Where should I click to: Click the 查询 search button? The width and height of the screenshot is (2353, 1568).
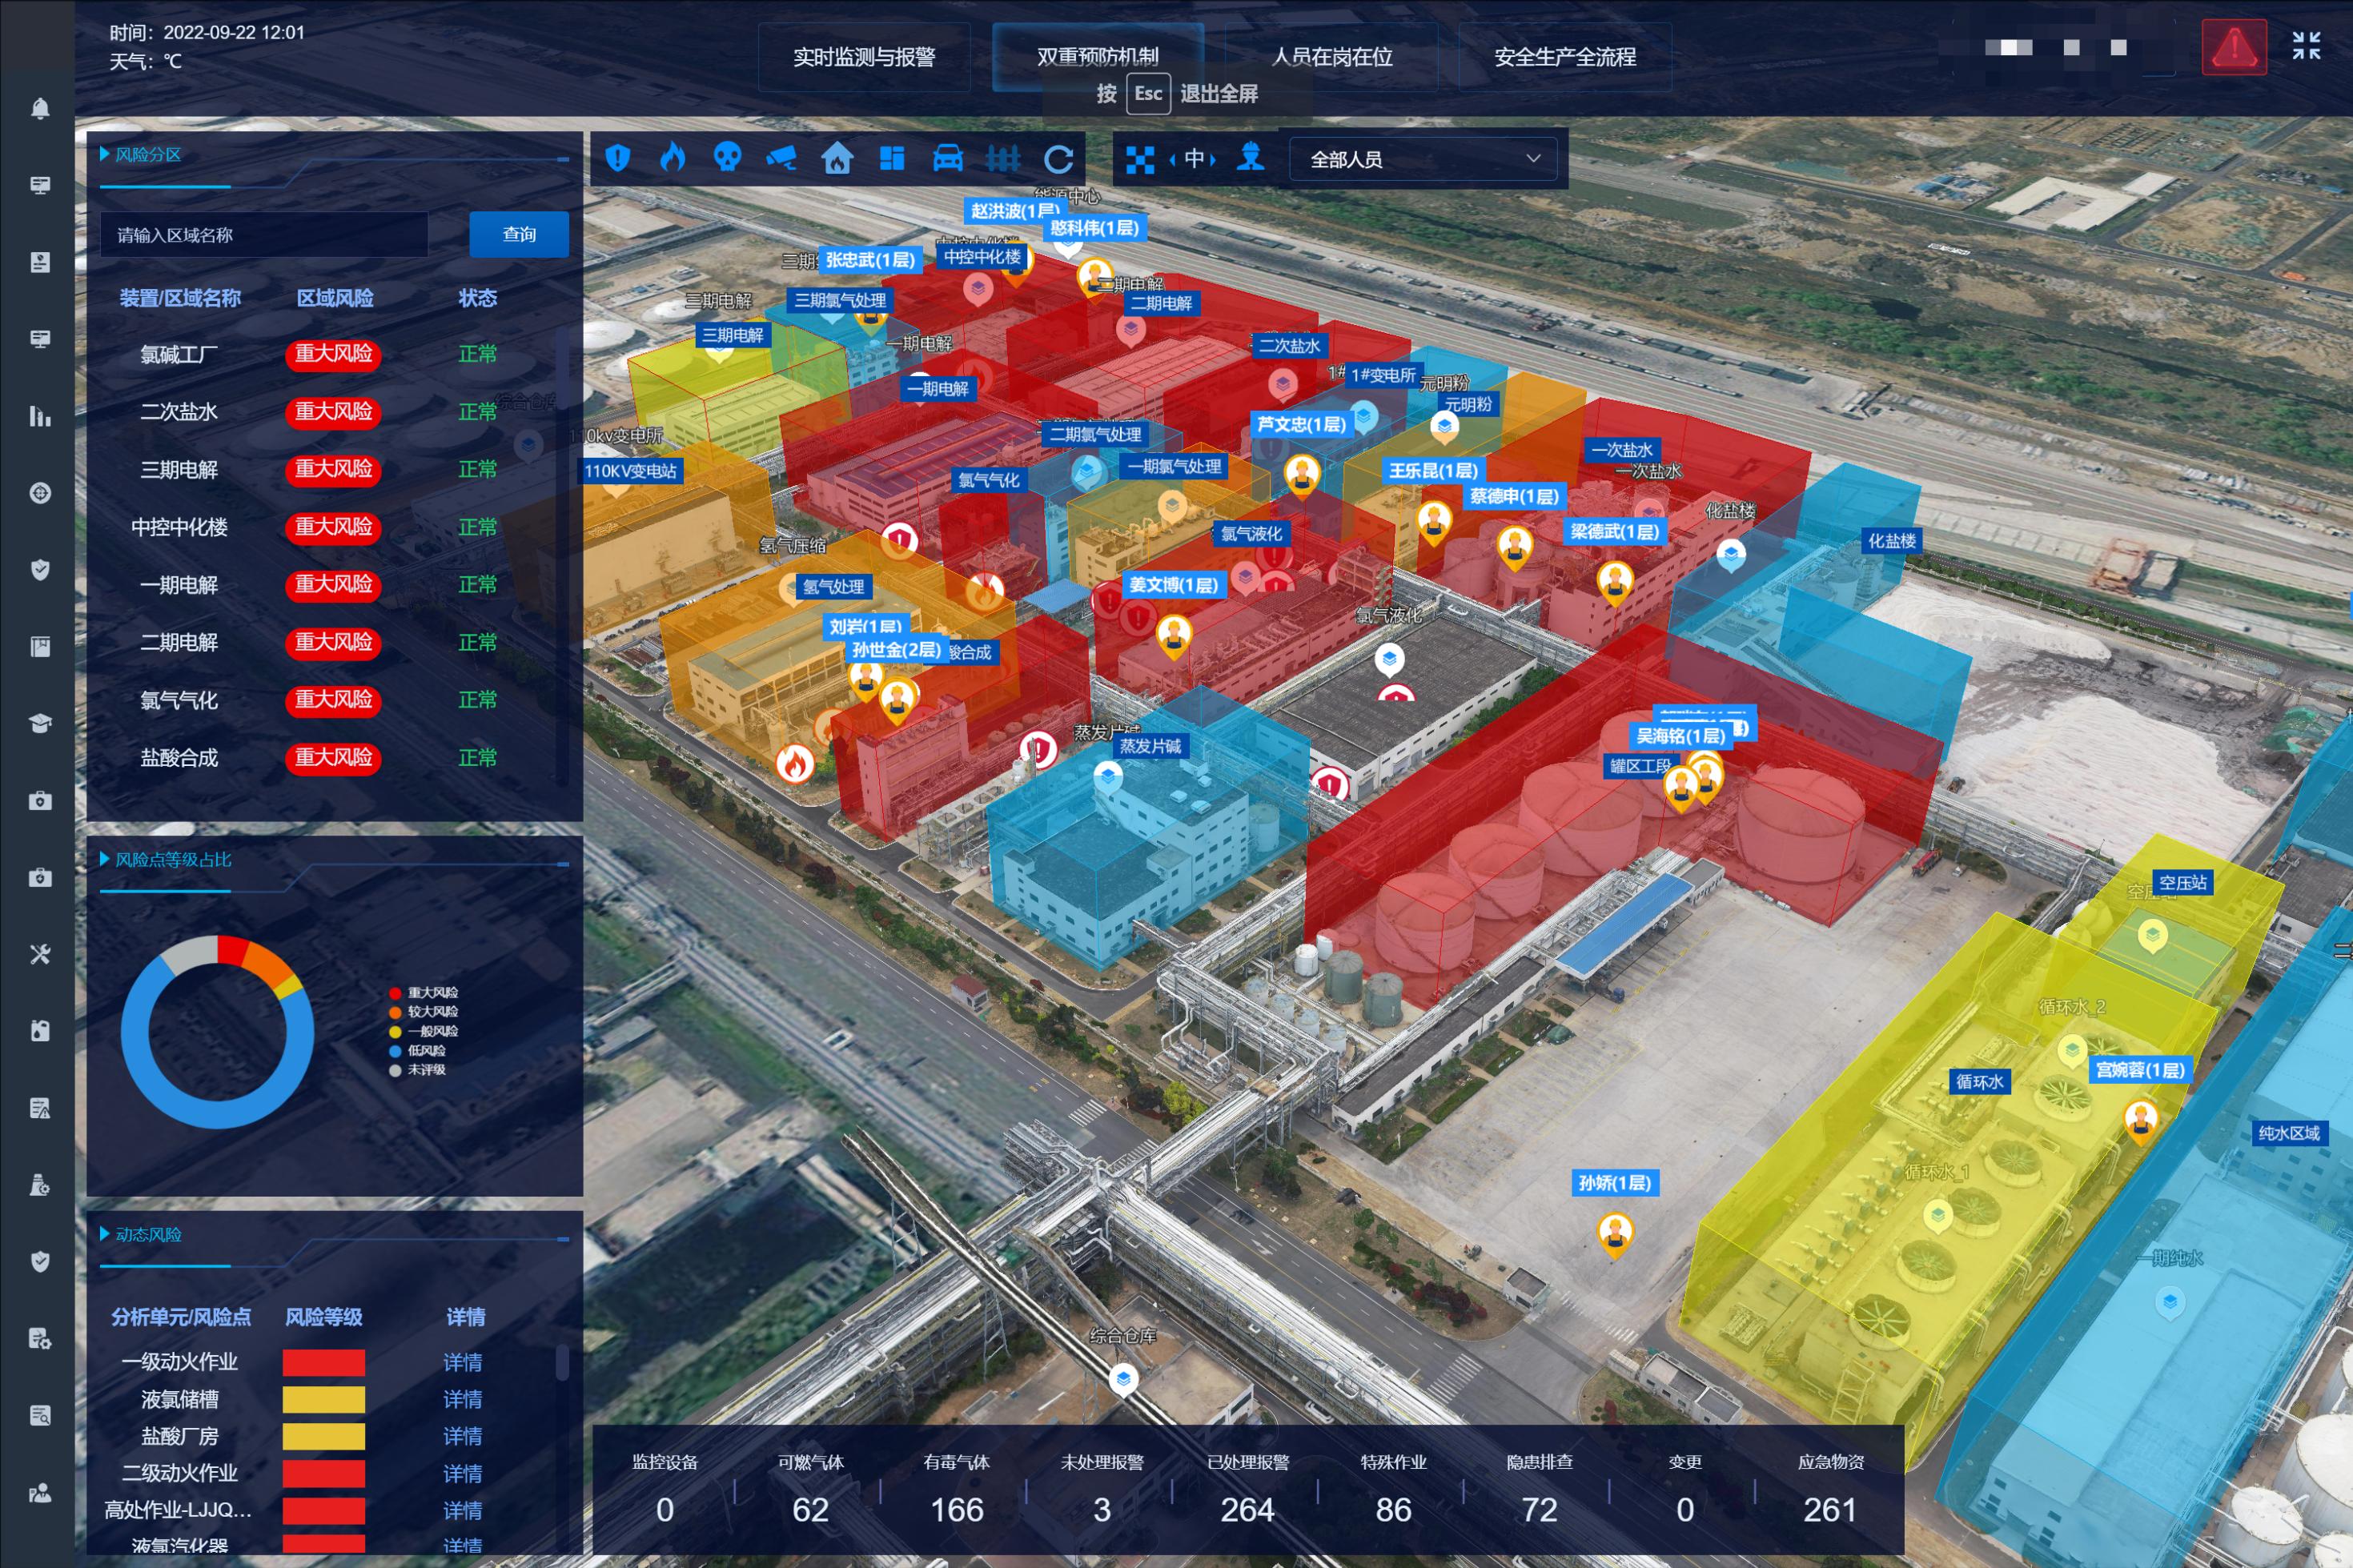pyautogui.click(x=519, y=234)
